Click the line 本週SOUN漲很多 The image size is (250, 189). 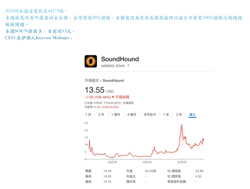click(40, 31)
